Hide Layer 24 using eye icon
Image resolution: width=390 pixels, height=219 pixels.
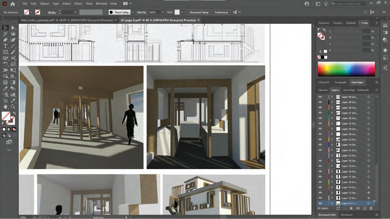[320, 145]
